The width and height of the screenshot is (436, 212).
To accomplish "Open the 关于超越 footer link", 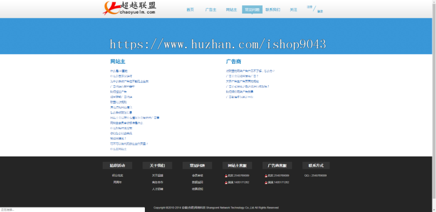I will (x=157, y=176).
